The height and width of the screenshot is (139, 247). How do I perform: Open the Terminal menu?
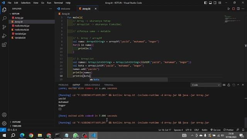[58, 3]
